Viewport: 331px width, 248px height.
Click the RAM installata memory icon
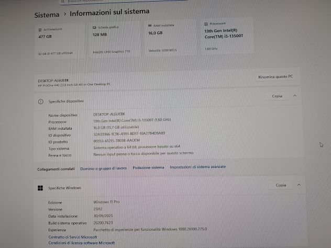tap(150, 26)
